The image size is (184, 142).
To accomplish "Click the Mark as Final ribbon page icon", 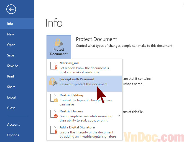I will coord(54,66).
